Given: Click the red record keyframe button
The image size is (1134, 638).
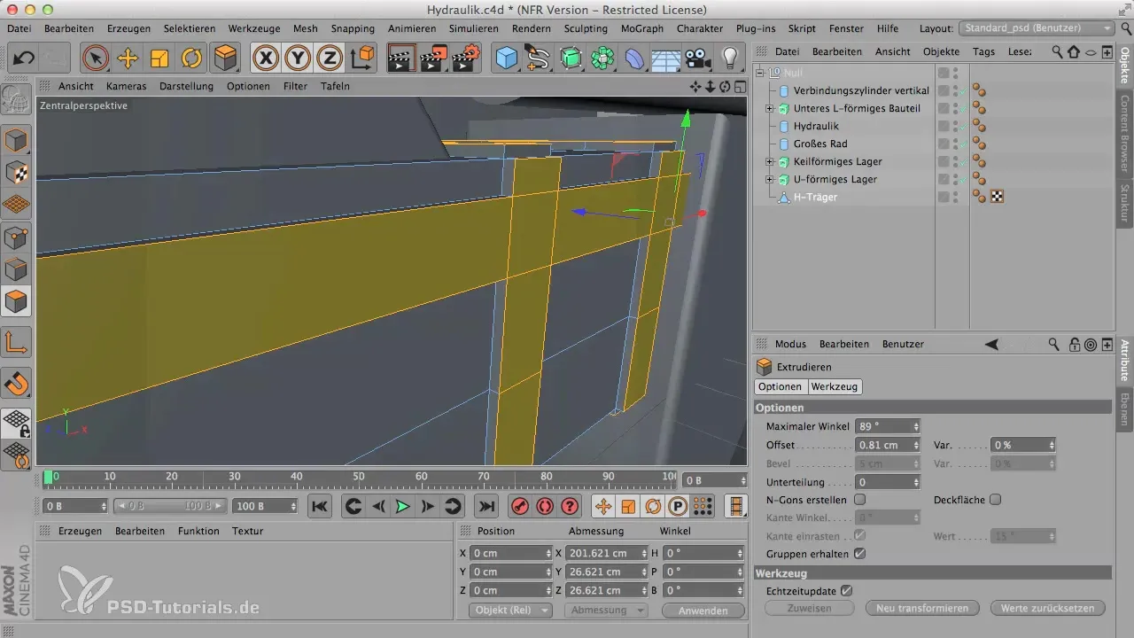Looking at the screenshot, I should (518, 506).
